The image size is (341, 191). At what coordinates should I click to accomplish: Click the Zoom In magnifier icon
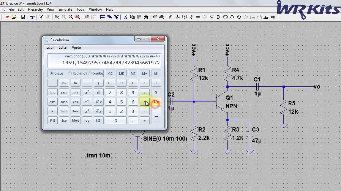(x=57, y=17)
